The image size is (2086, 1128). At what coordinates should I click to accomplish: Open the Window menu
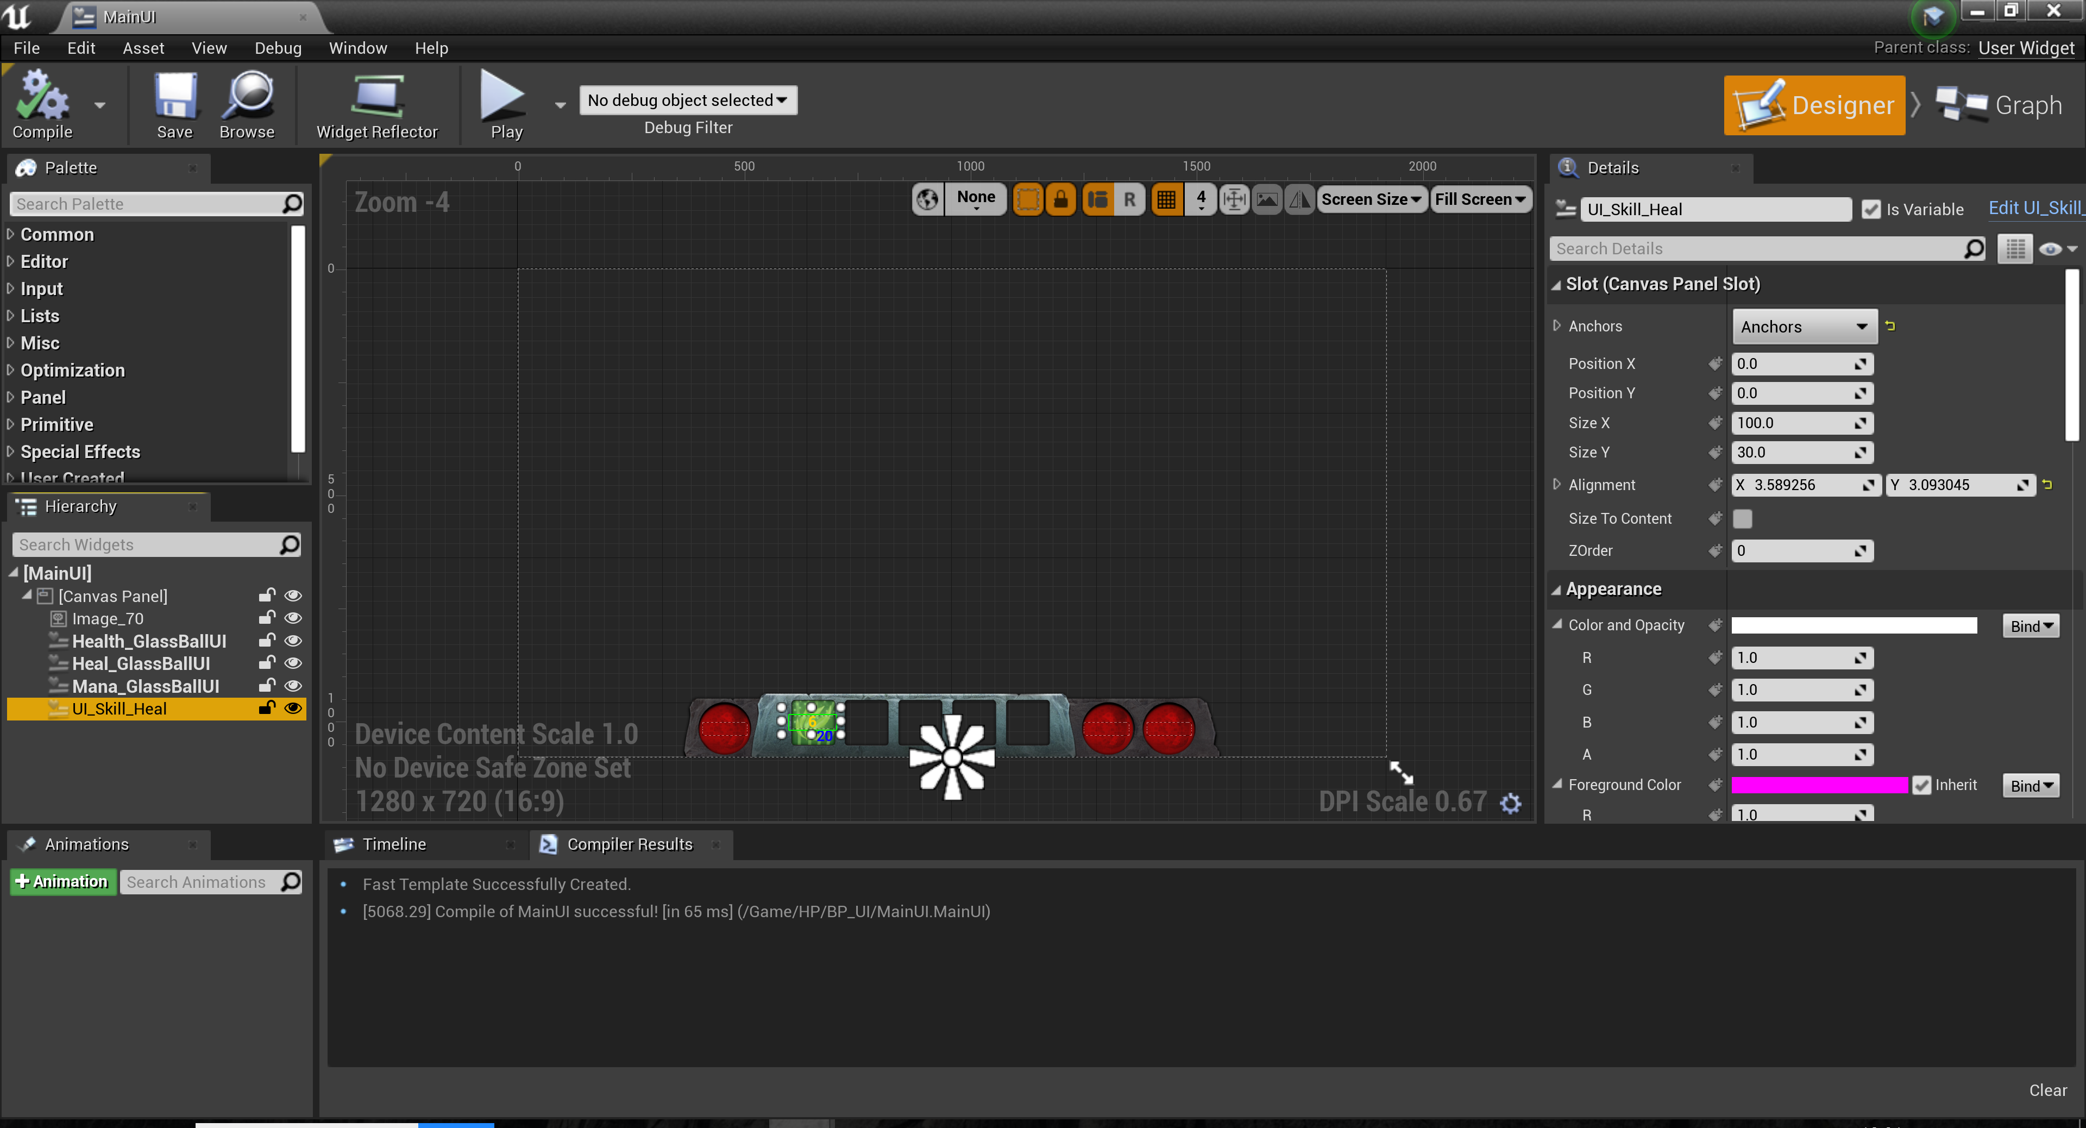point(358,48)
